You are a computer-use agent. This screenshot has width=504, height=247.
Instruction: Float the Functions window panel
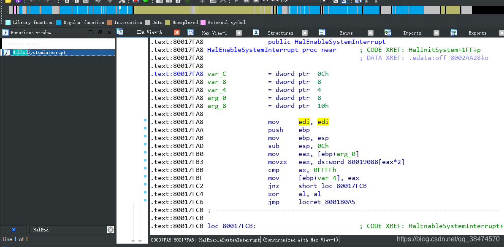click(x=100, y=32)
